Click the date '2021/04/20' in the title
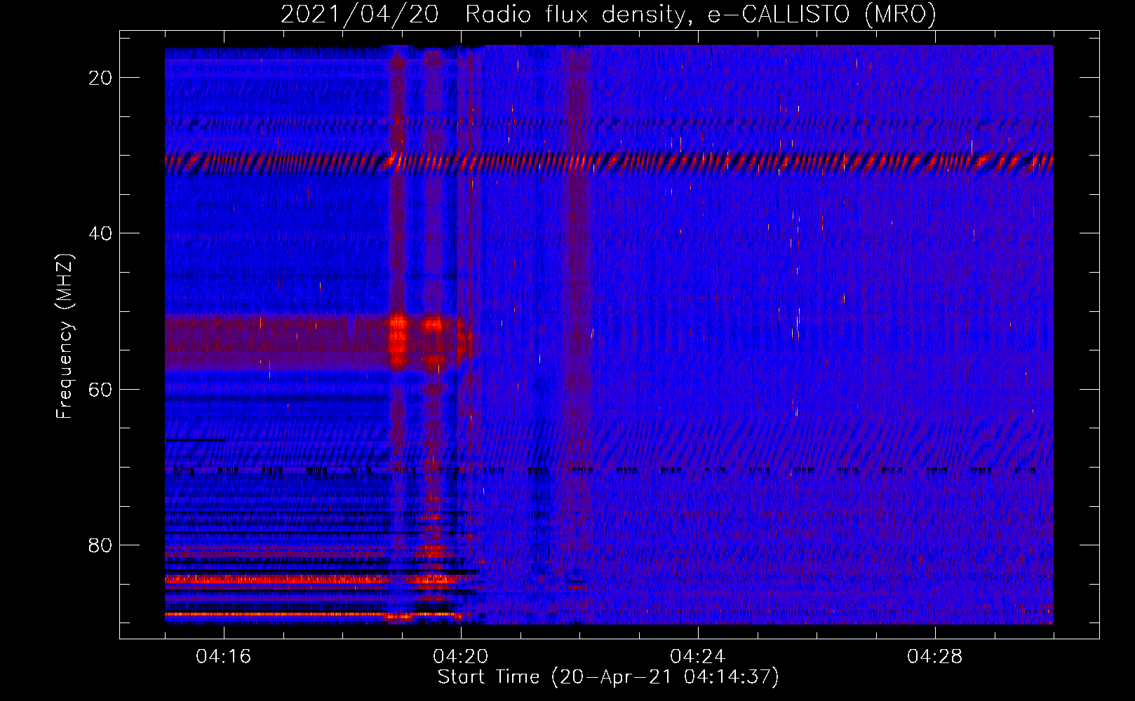The width and height of the screenshot is (1135, 701). [359, 14]
